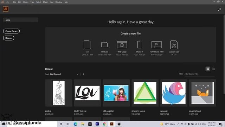Viewport: 225px width, 127px height.
Task: Click the Create New button
Action: 11,31
